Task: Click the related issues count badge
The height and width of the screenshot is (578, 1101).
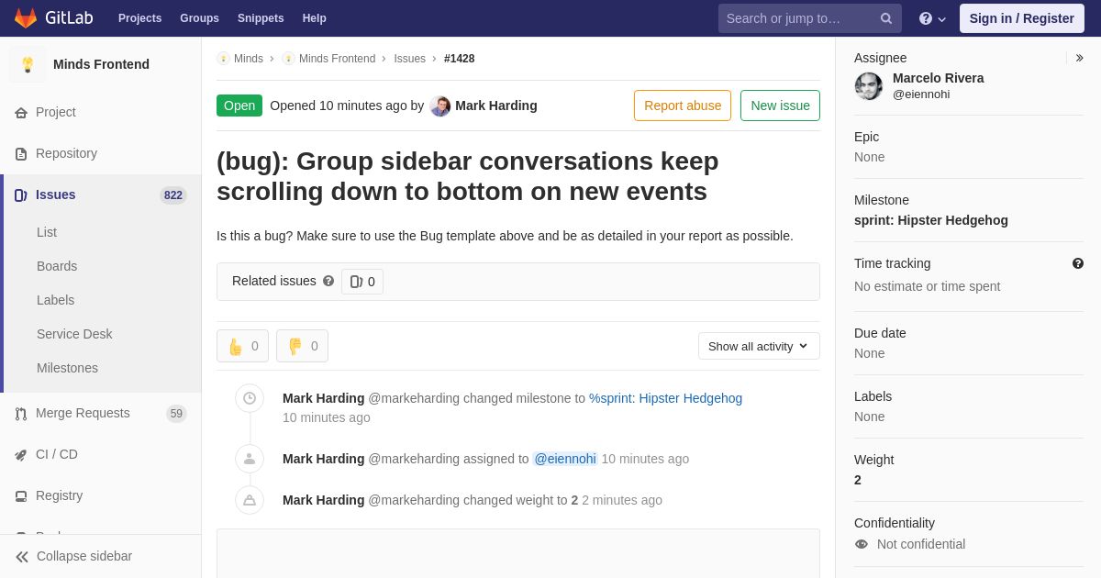Action: tap(362, 282)
